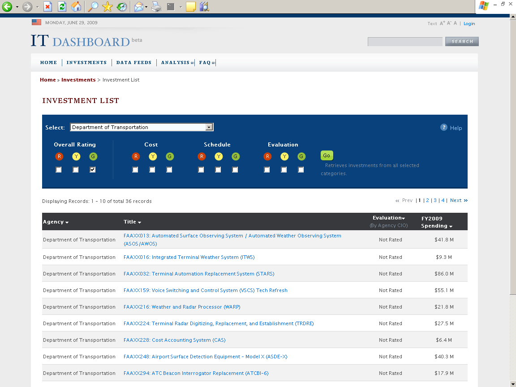Viewport: 516px width, 387px height.
Task: Click the green G icon under Cost
Action: [169, 156]
